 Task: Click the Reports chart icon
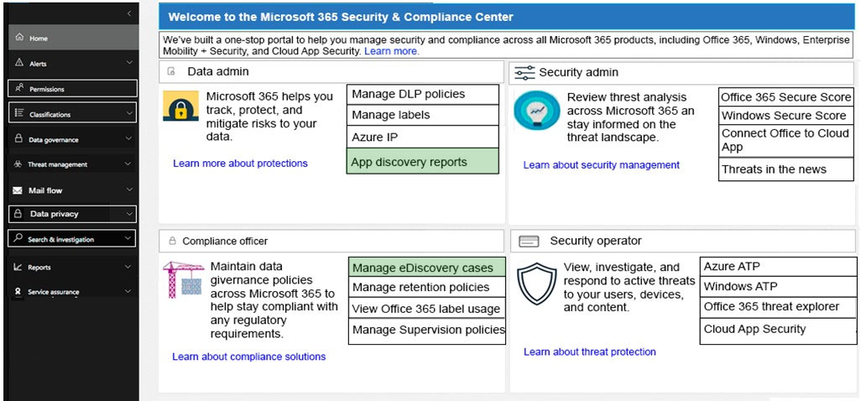pos(18,267)
